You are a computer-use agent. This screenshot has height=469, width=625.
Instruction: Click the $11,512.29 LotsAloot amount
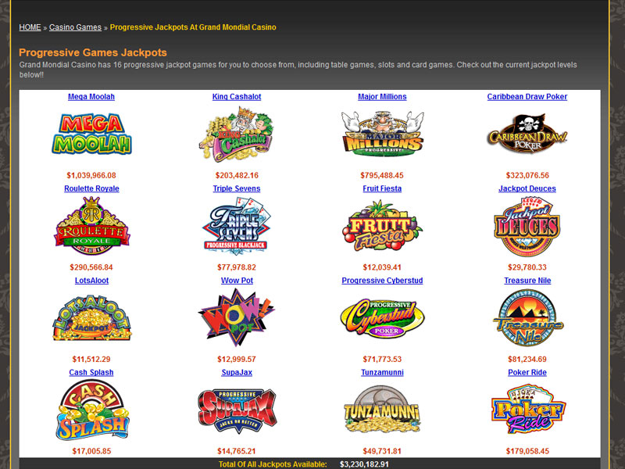click(91, 359)
